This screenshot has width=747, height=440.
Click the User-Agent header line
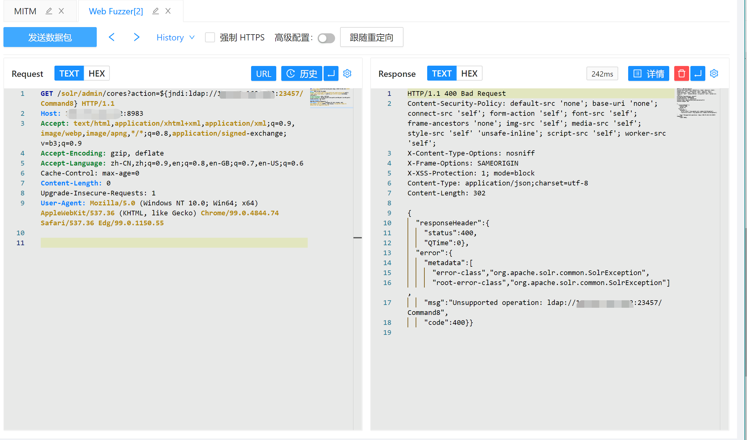160,213
